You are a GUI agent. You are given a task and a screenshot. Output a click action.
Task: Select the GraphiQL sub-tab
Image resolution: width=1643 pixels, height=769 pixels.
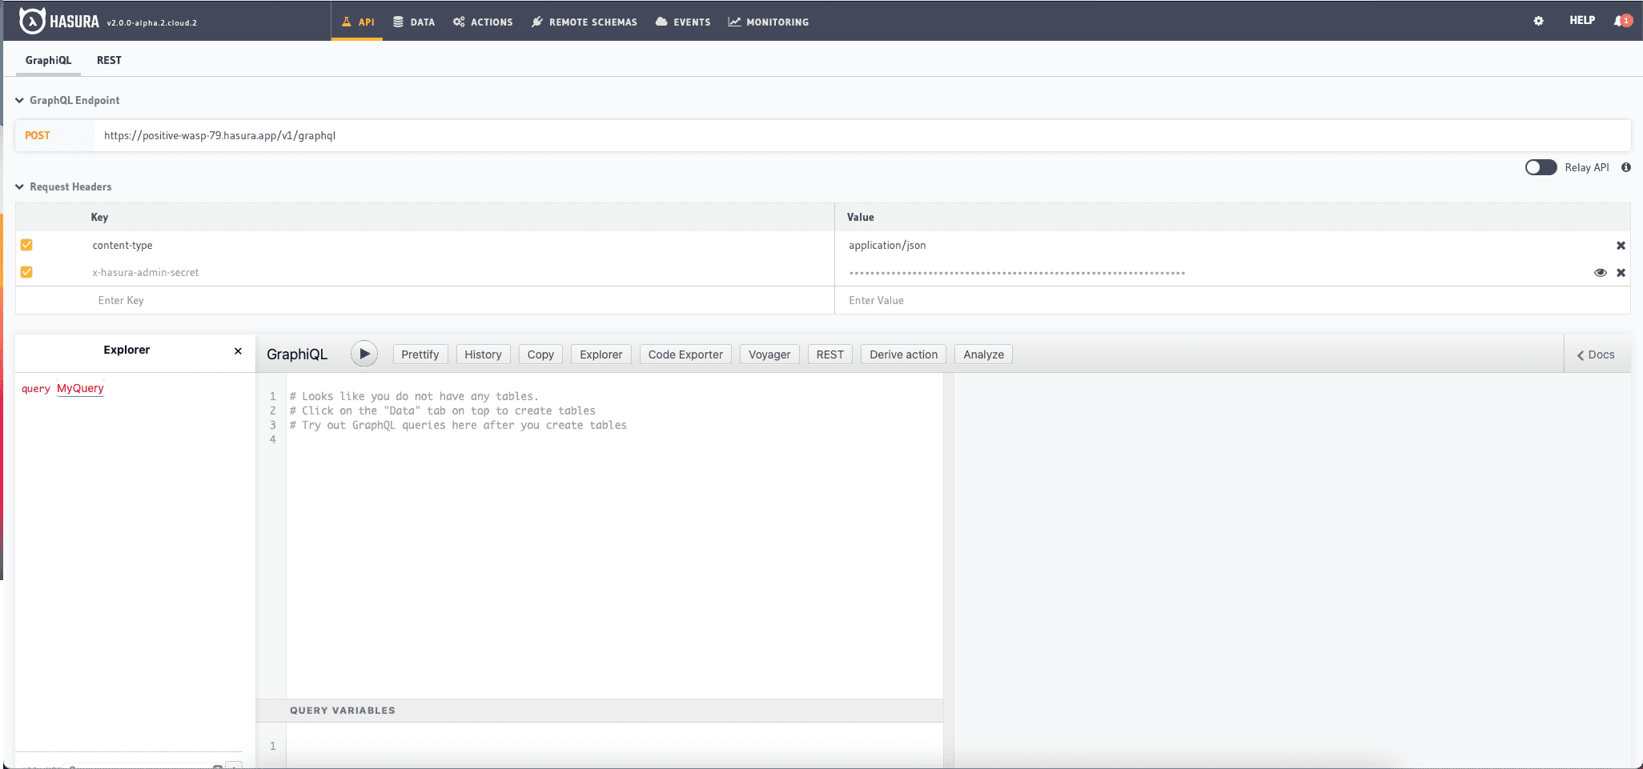point(48,60)
